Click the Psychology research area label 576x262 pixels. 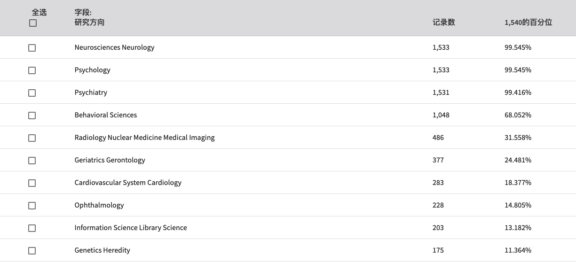92,70
